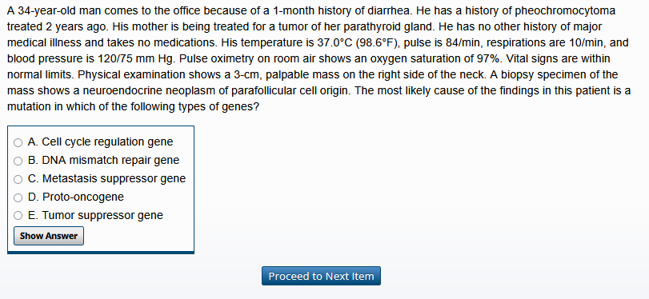Pick the Proto-oncogene radio option circle
Screen dimensions: 649x299
pyautogui.click(x=18, y=197)
